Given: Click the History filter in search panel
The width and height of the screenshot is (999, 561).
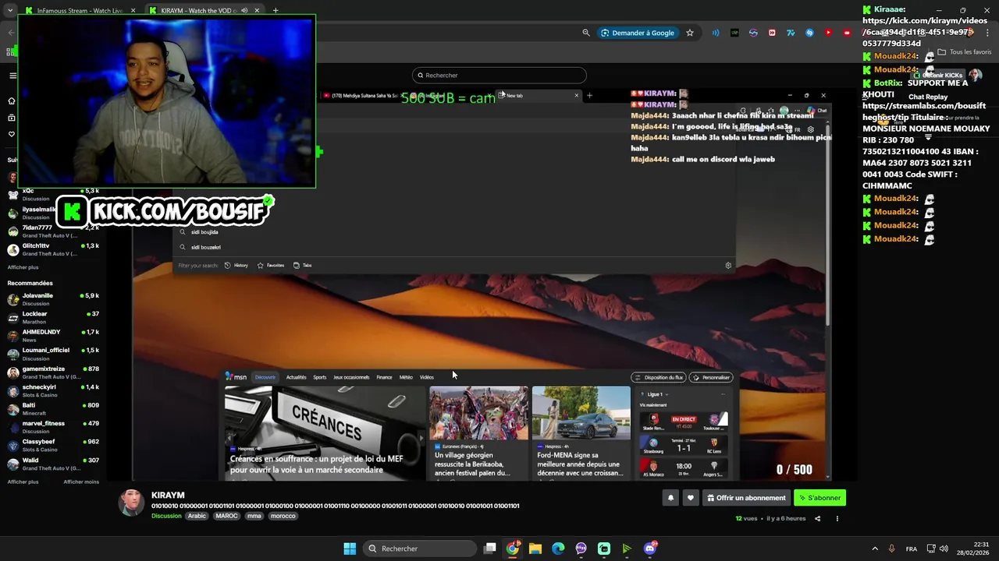Looking at the screenshot, I should tap(236, 265).
